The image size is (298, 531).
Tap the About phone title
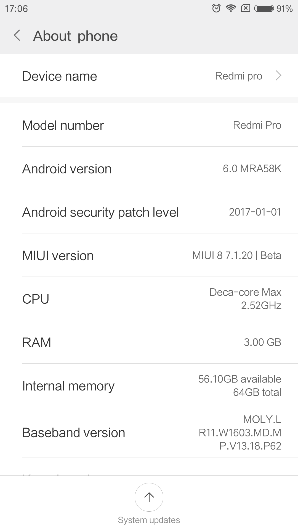75,36
